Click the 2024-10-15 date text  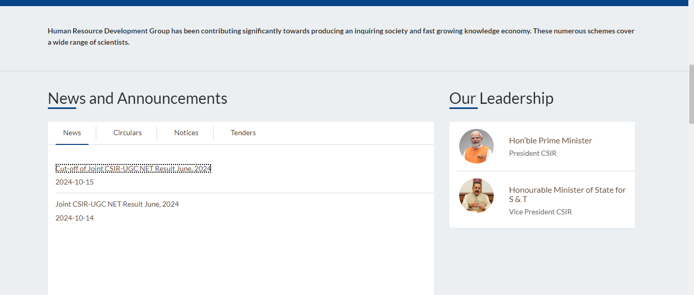pyautogui.click(x=75, y=182)
